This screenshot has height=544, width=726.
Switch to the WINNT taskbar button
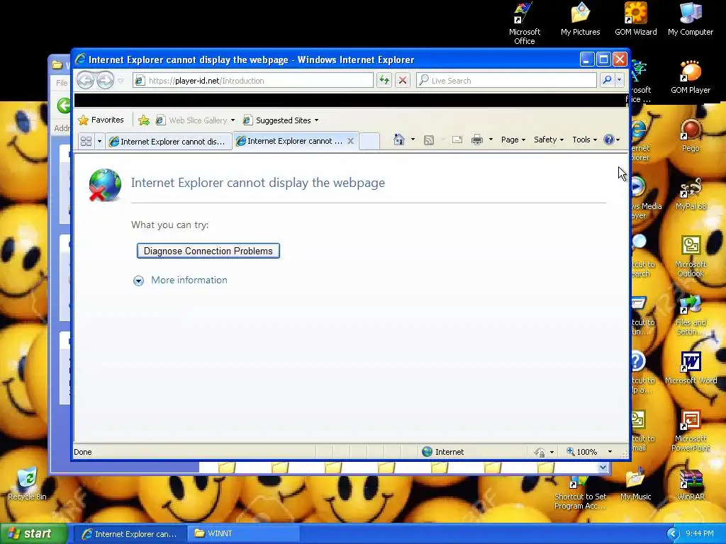(x=244, y=534)
